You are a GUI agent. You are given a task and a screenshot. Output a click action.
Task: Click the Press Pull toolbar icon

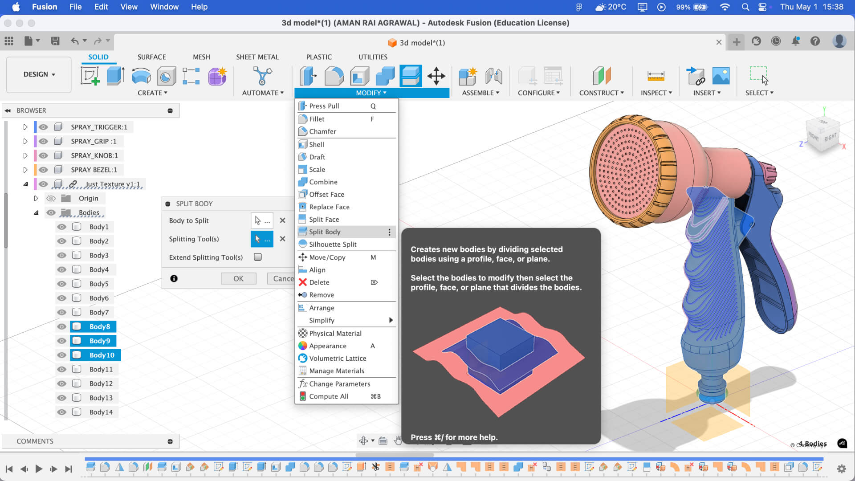(308, 76)
